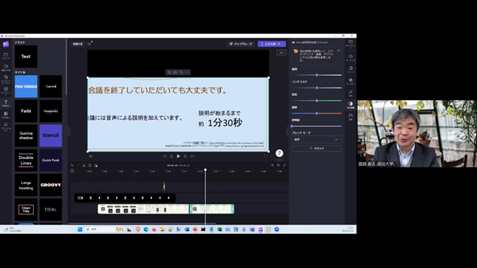
Task: Open the Content library sidebar section
Action: 6,79
